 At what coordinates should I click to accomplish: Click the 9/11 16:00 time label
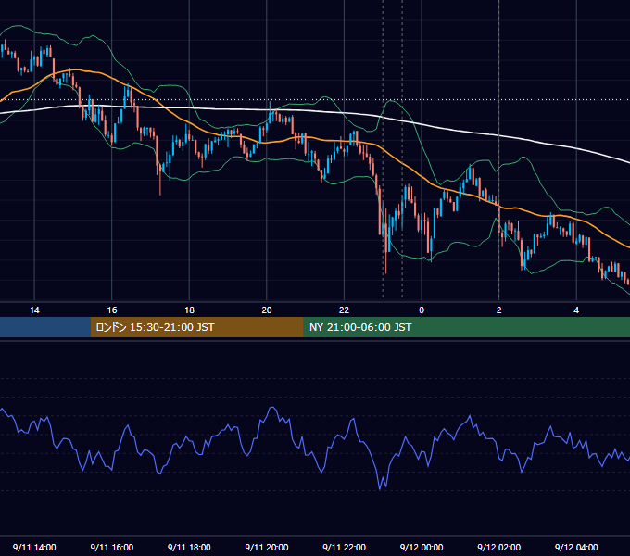[x=112, y=547]
